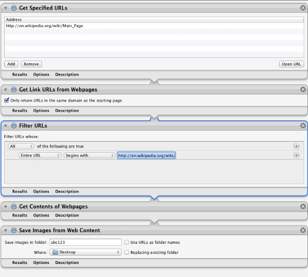Image resolution: width=308 pixels, height=277 pixels.
Task: Enable 'Replacing existing folder' checkbox
Action: coord(127,252)
